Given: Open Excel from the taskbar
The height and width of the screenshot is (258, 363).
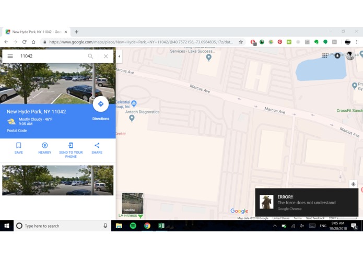Looking at the screenshot, I should 161,226.
